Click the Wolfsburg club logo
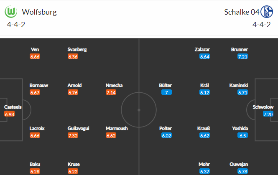Image resolution: width=278 pixels, height=175 pixels. click(11, 12)
